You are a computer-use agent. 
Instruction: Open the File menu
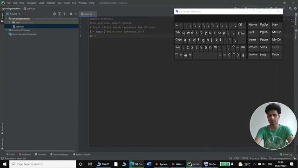8,3
